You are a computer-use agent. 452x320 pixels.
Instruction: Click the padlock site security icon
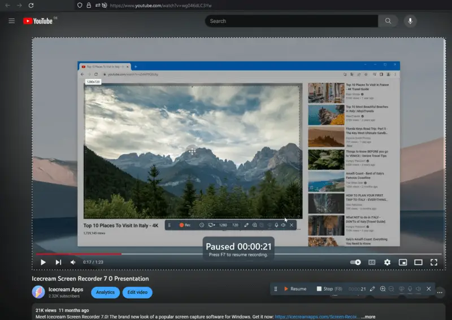(x=89, y=5)
